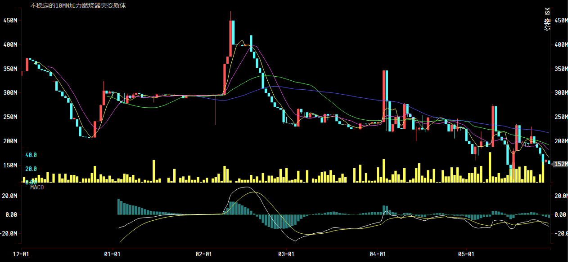The image size is (568, 262).
Task: Click the -20.0M label on left MACD axis
Action: 9,234
